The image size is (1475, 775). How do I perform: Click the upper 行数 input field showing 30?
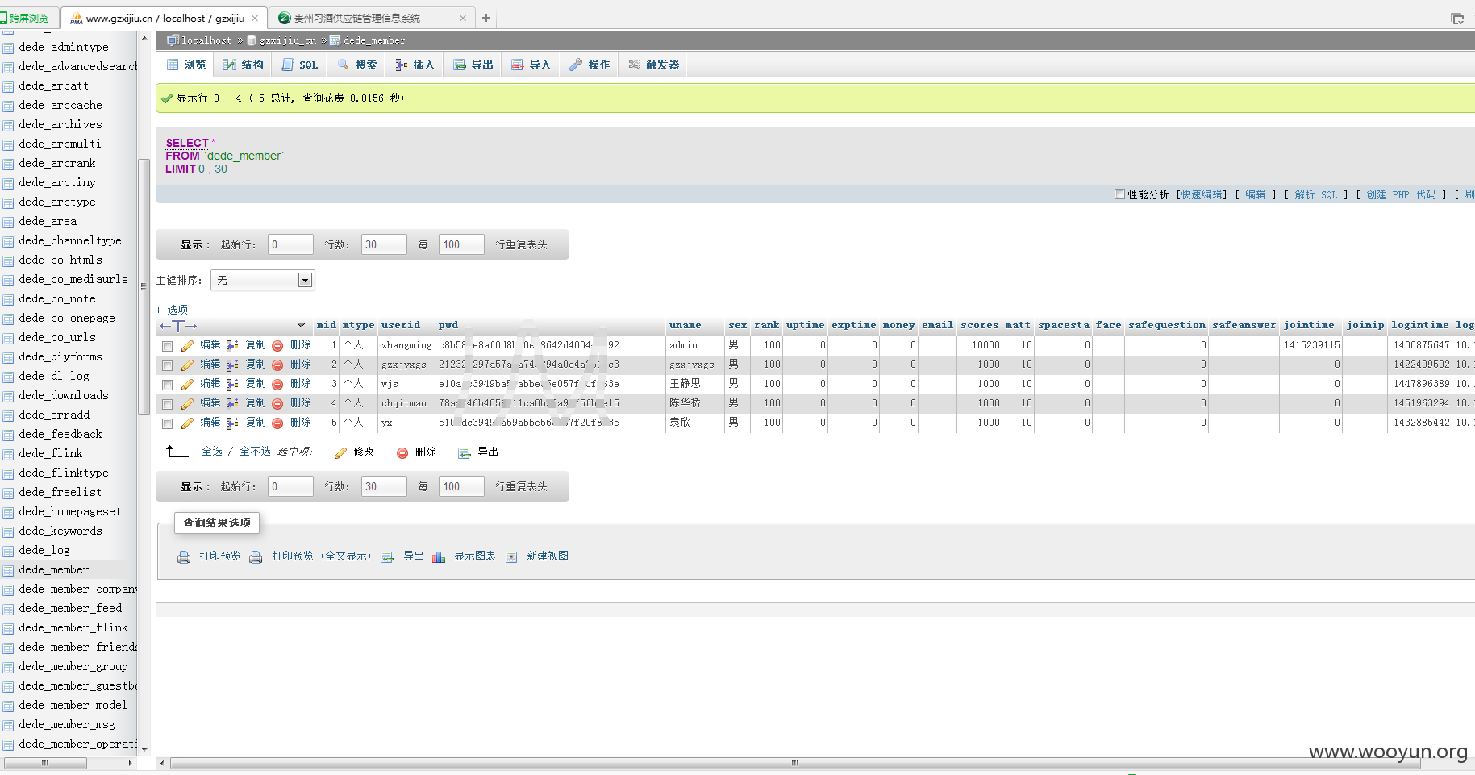(x=384, y=244)
